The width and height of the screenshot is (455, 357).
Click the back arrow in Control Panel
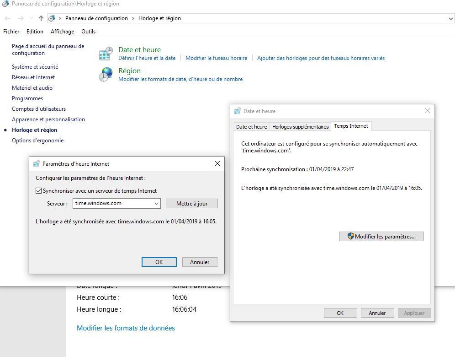click(8, 18)
